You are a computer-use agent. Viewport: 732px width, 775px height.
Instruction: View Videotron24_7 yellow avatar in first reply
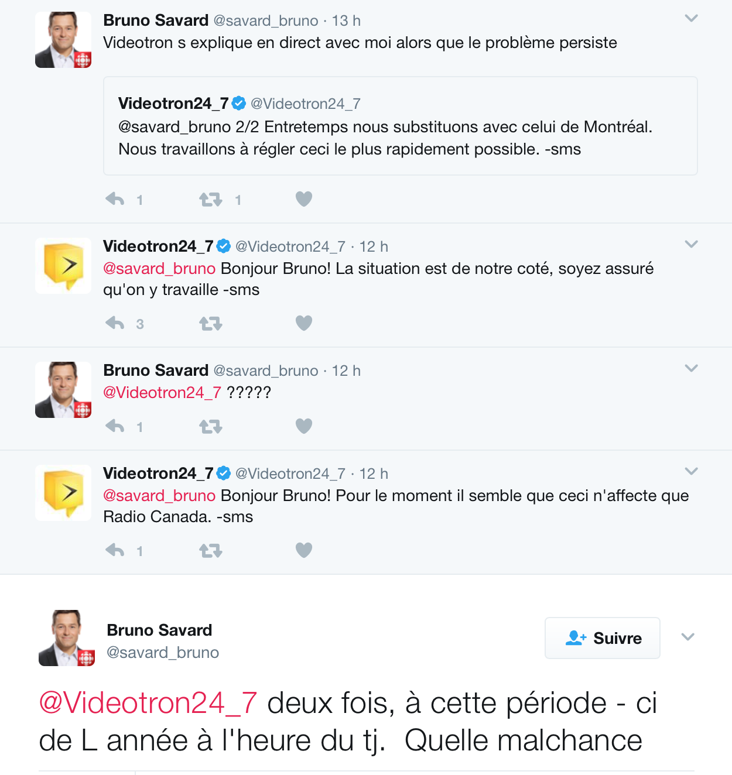tap(63, 266)
